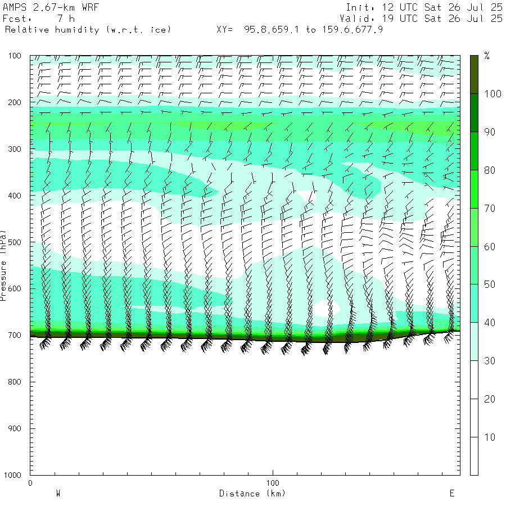The width and height of the screenshot is (506, 506).
Task: Click the 'E' east endpoint label
Action: (452, 494)
